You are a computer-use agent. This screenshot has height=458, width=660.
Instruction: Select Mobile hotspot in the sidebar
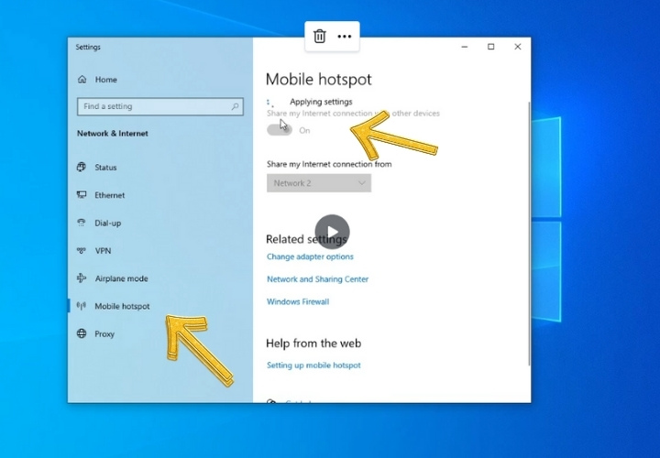tap(122, 306)
